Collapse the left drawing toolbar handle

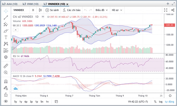(10, 92)
